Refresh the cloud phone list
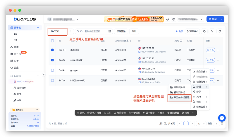This screenshot has height=137, width=234. pyautogui.click(x=220, y=31)
